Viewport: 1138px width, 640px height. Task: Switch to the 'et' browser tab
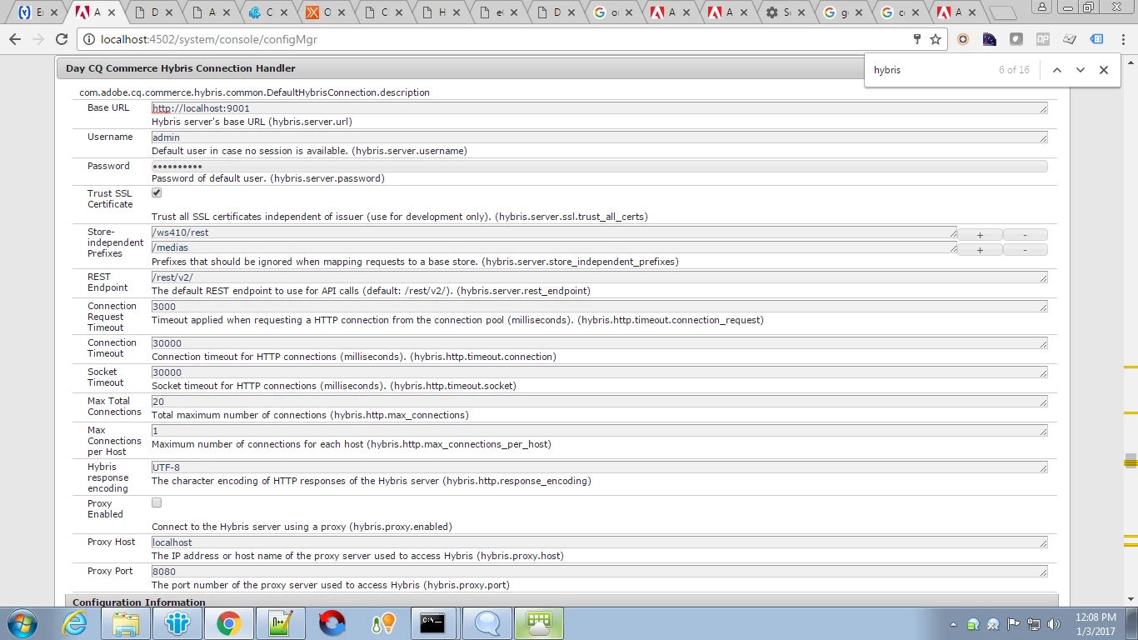point(497,12)
